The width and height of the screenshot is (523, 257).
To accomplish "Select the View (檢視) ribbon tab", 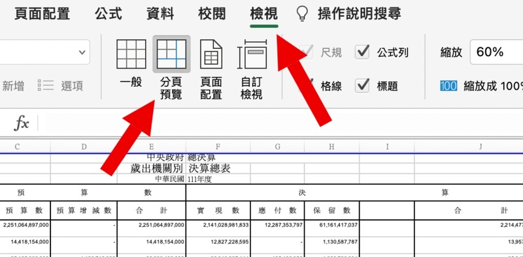I will tap(264, 14).
